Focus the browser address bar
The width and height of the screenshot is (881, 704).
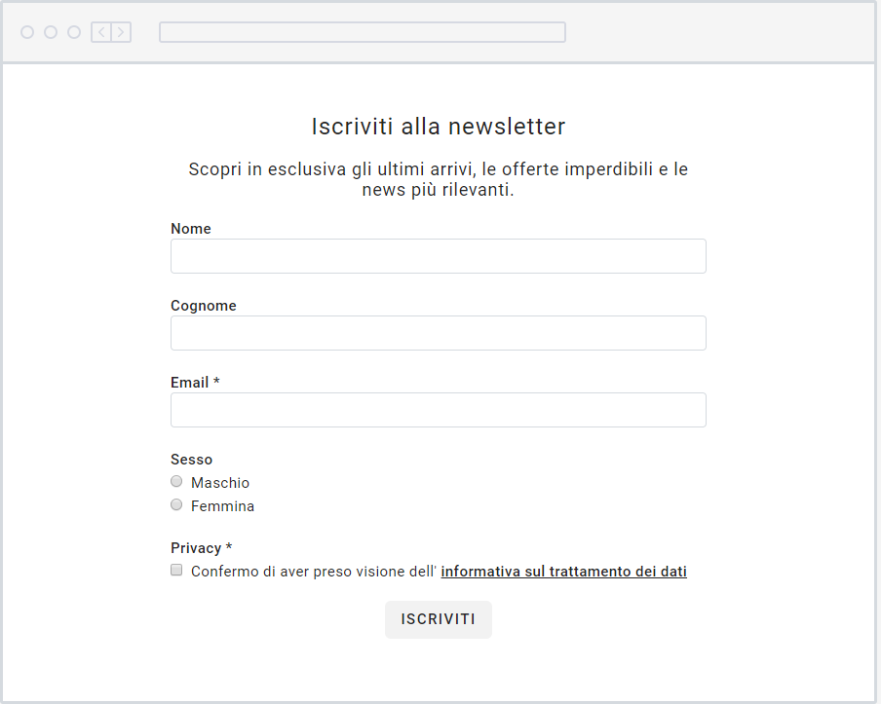click(x=362, y=32)
